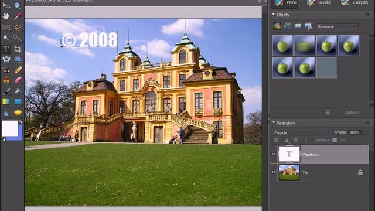375x211 pixels.
Task: Open the Rozmycie effects dropdown
Action: click(337, 26)
